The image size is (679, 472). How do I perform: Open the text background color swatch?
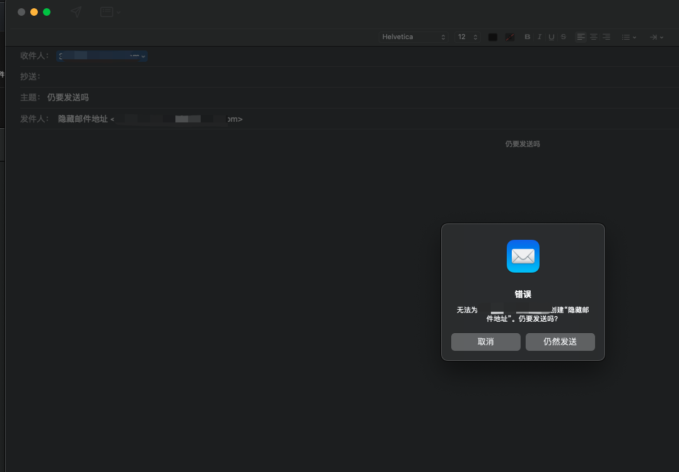(x=509, y=37)
